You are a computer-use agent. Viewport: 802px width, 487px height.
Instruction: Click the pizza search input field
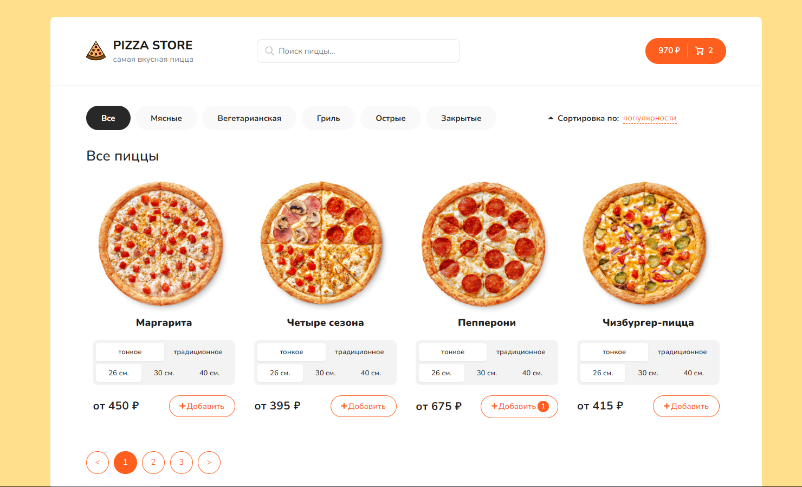pos(358,50)
